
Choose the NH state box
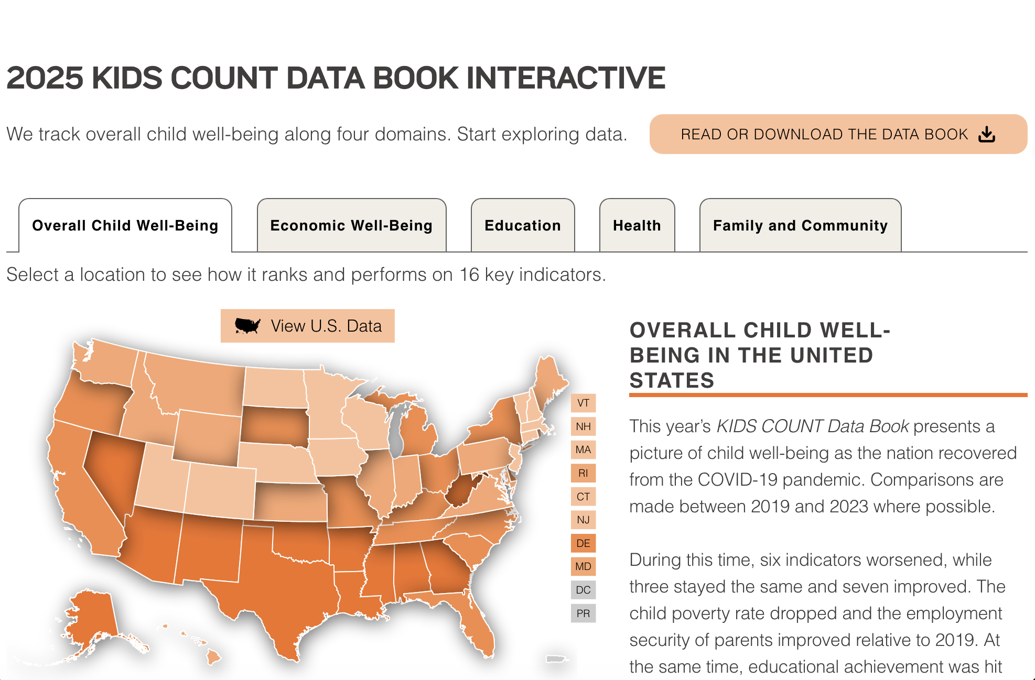tap(583, 426)
